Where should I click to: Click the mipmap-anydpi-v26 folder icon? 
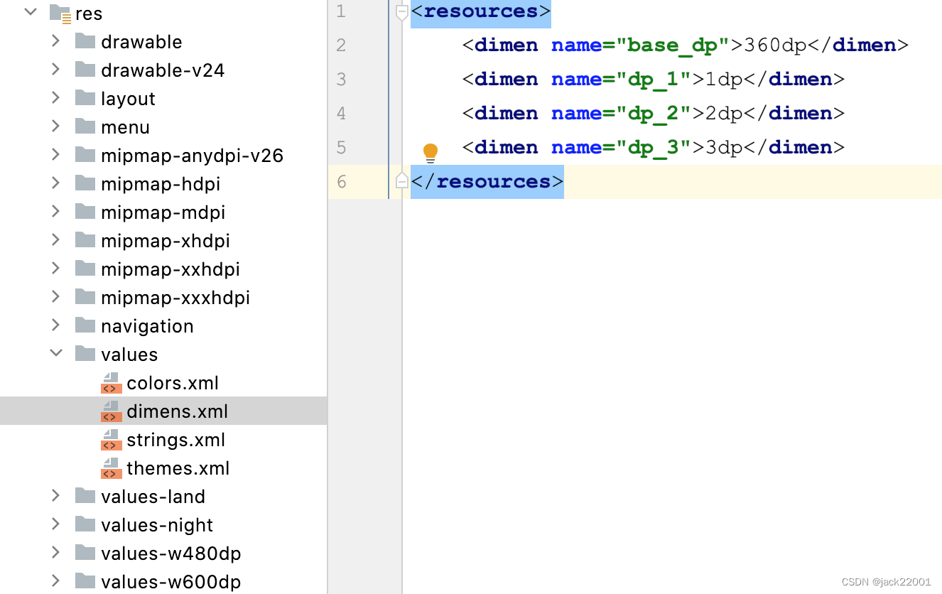point(85,155)
